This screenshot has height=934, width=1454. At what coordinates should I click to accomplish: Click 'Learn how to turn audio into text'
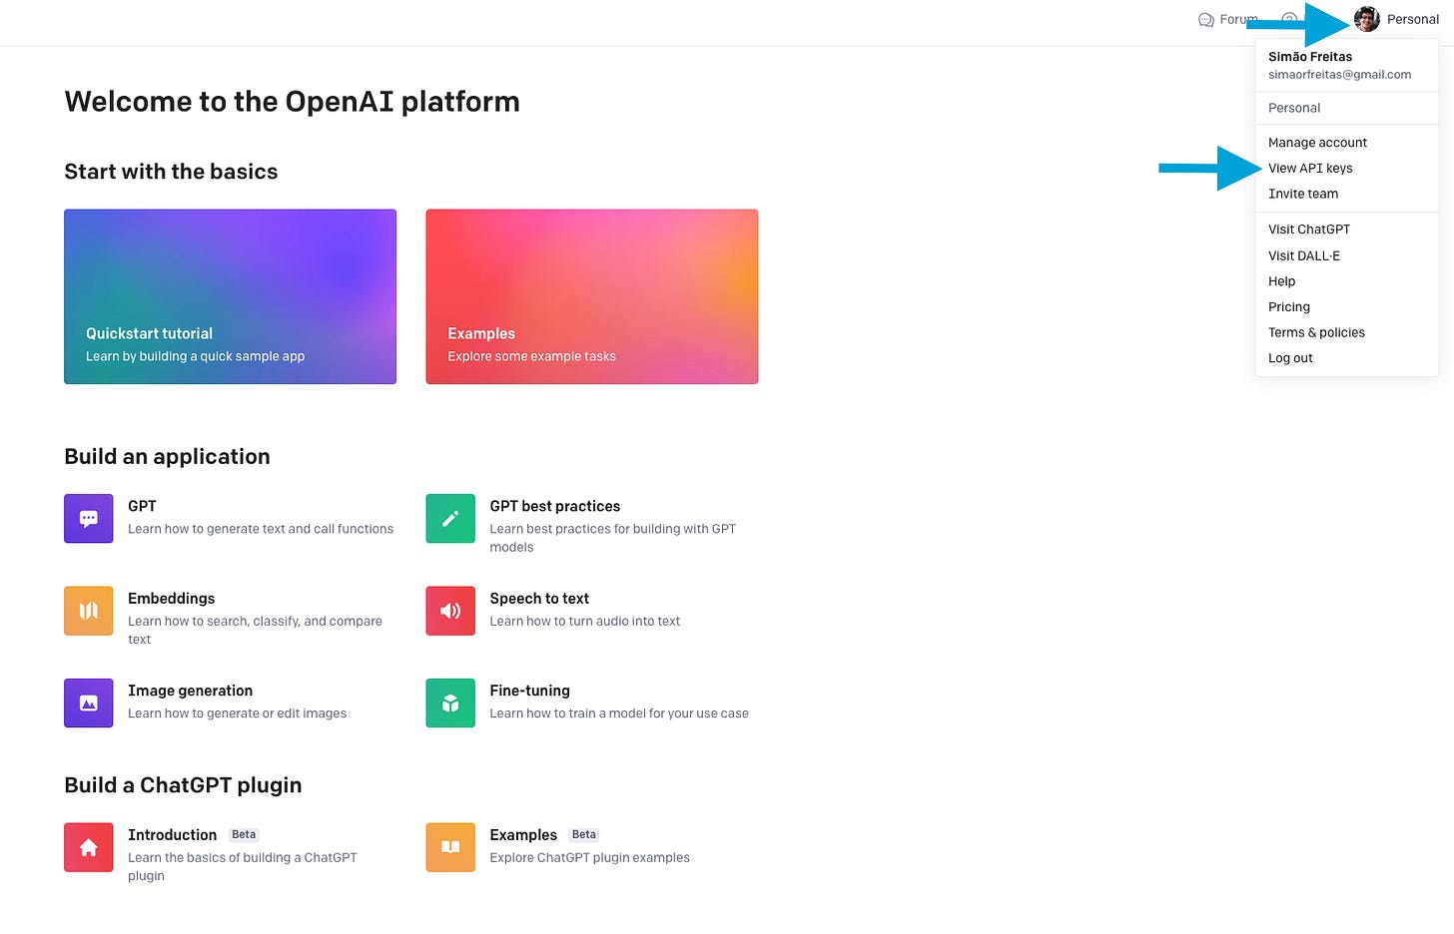click(x=585, y=621)
